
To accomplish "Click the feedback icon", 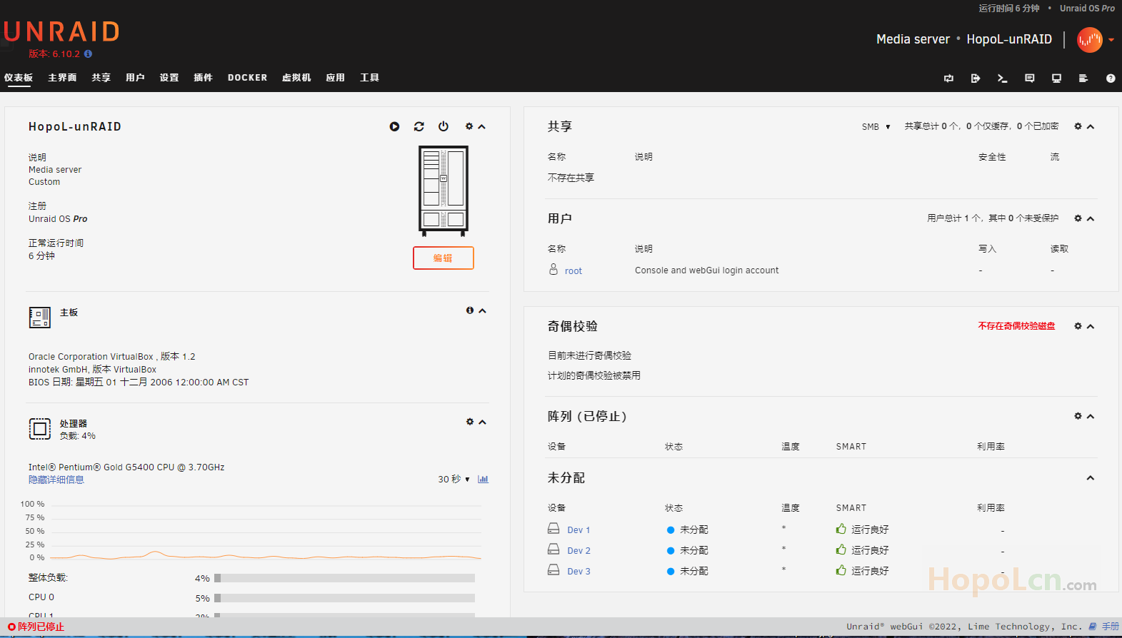I will [x=1030, y=79].
